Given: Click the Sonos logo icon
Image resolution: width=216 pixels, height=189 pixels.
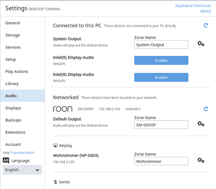Looking at the screenshot, I should [x=55, y=182].
